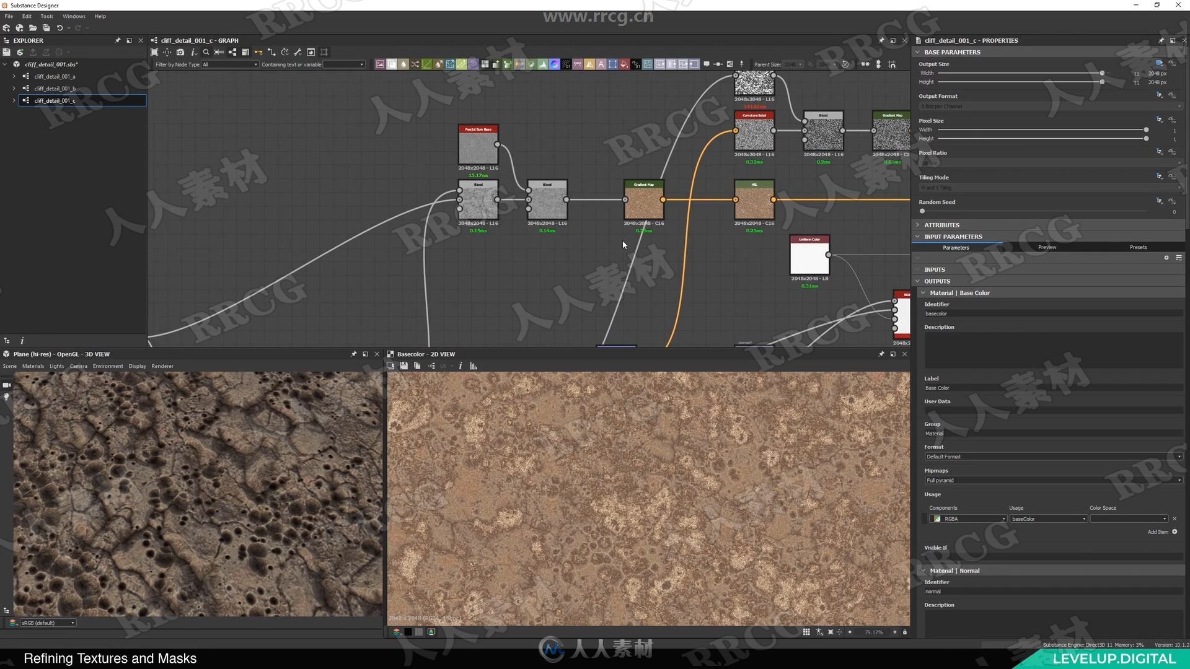Click the orange link display mode icon
This screenshot has width=1190, height=669.
(258, 52)
